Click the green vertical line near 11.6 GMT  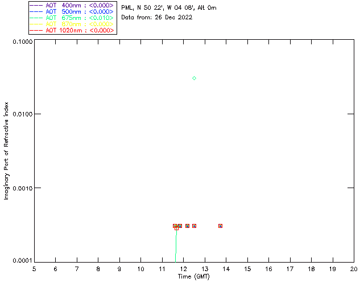(176, 246)
